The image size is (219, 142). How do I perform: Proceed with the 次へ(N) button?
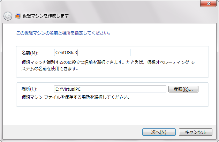pyautogui.click(x=159, y=132)
